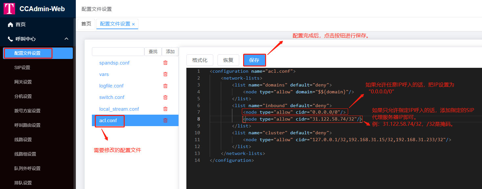Delete the spandsp.conf file via trash icon
Viewport: 482px width, 189px height.
point(165,63)
